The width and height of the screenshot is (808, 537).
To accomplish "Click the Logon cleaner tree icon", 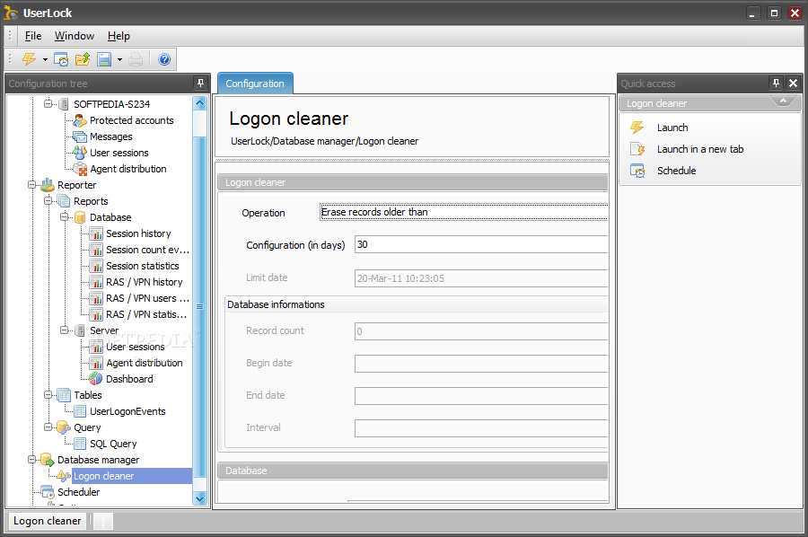I will pos(64,476).
